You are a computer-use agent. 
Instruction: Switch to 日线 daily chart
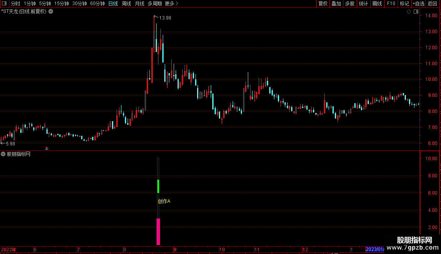(x=113, y=4)
